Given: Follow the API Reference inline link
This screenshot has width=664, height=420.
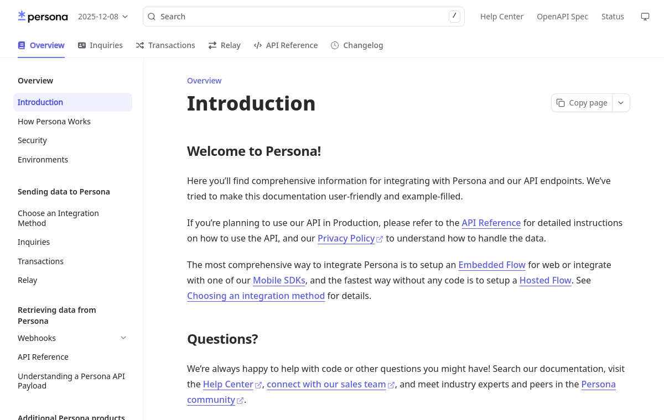Looking at the screenshot, I should 491,223.
